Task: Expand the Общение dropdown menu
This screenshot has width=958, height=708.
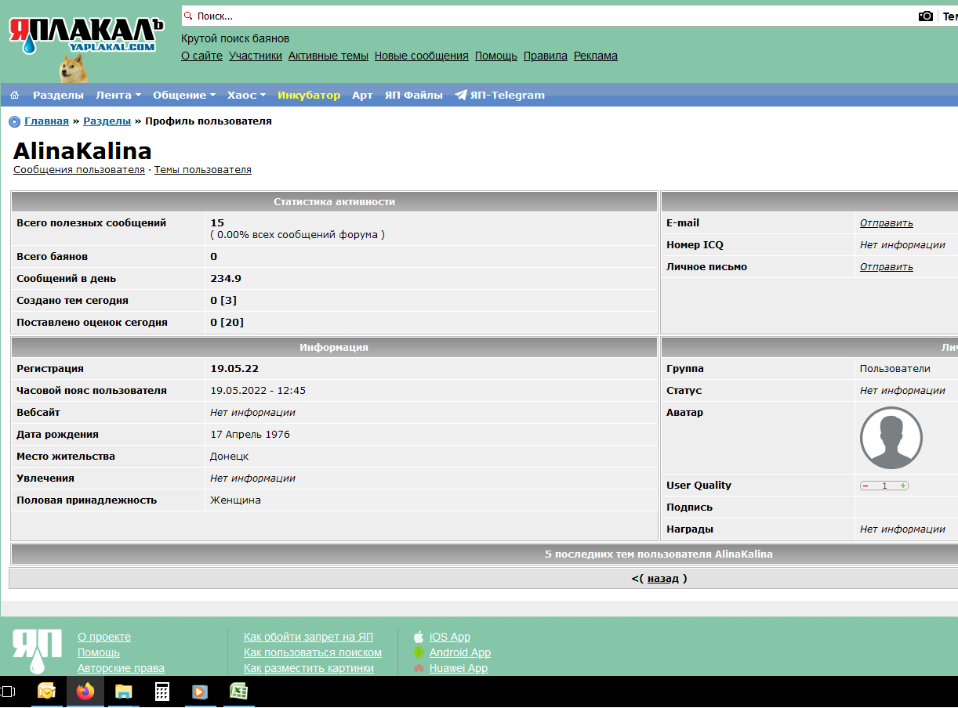Action: click(x=184, y=95)
